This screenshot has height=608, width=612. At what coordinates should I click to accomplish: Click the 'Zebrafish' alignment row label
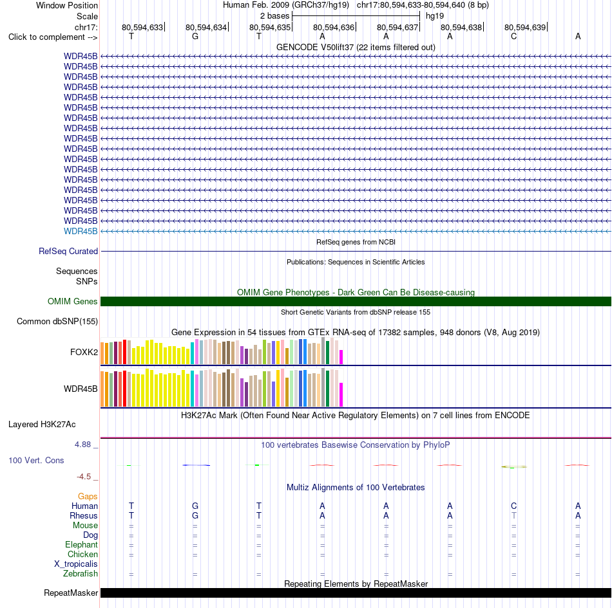80,574
